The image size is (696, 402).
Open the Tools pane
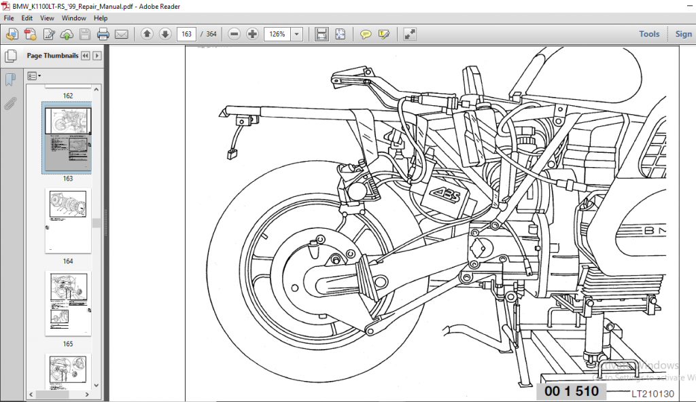pyautogui.click(x=649, y=34)
